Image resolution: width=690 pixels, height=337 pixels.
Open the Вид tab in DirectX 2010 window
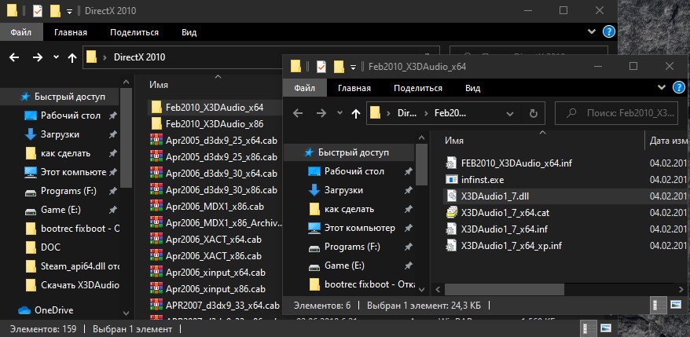[x=189, y=32]
